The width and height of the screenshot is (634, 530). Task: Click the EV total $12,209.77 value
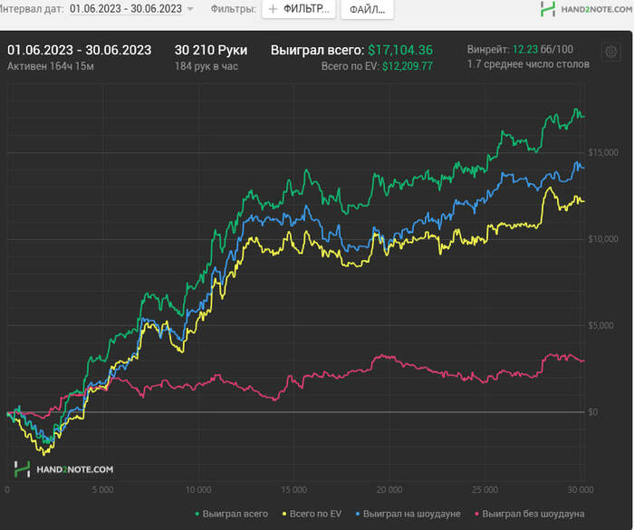(x=408, y=66)
